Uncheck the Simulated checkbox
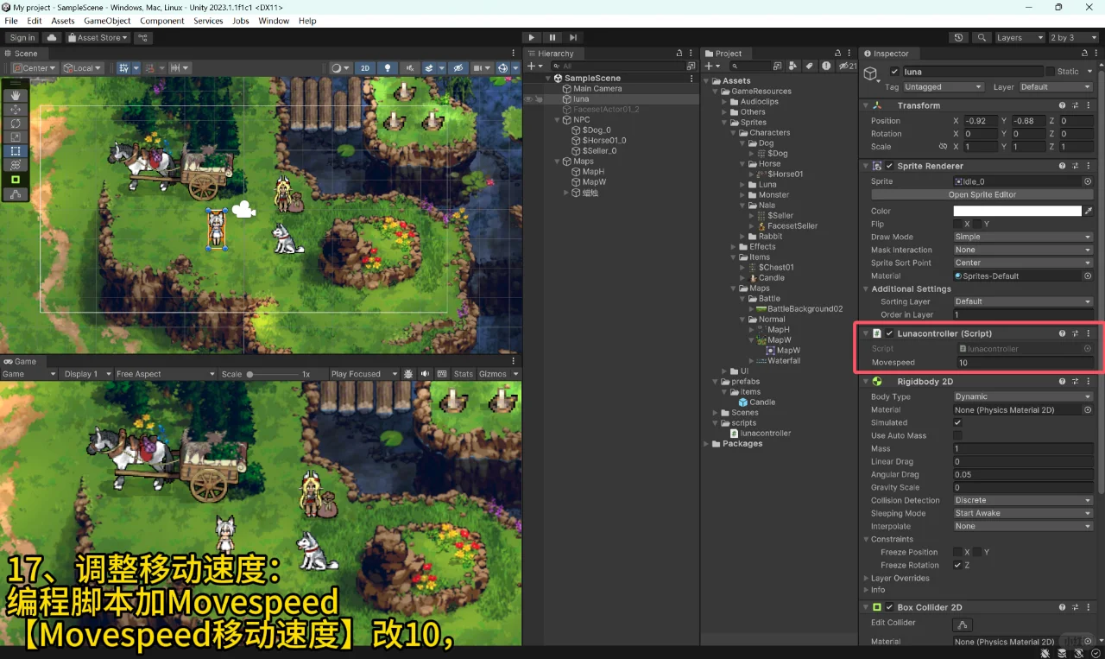 957,423
